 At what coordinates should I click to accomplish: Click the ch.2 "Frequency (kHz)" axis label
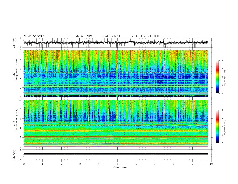point(17,120)
